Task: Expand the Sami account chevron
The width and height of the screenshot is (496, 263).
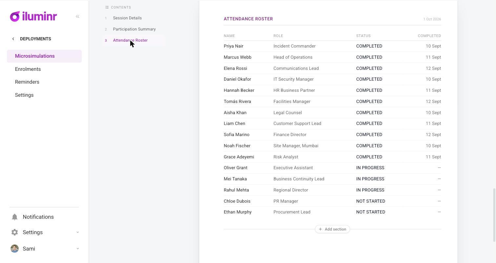Action: coord(77,249)
